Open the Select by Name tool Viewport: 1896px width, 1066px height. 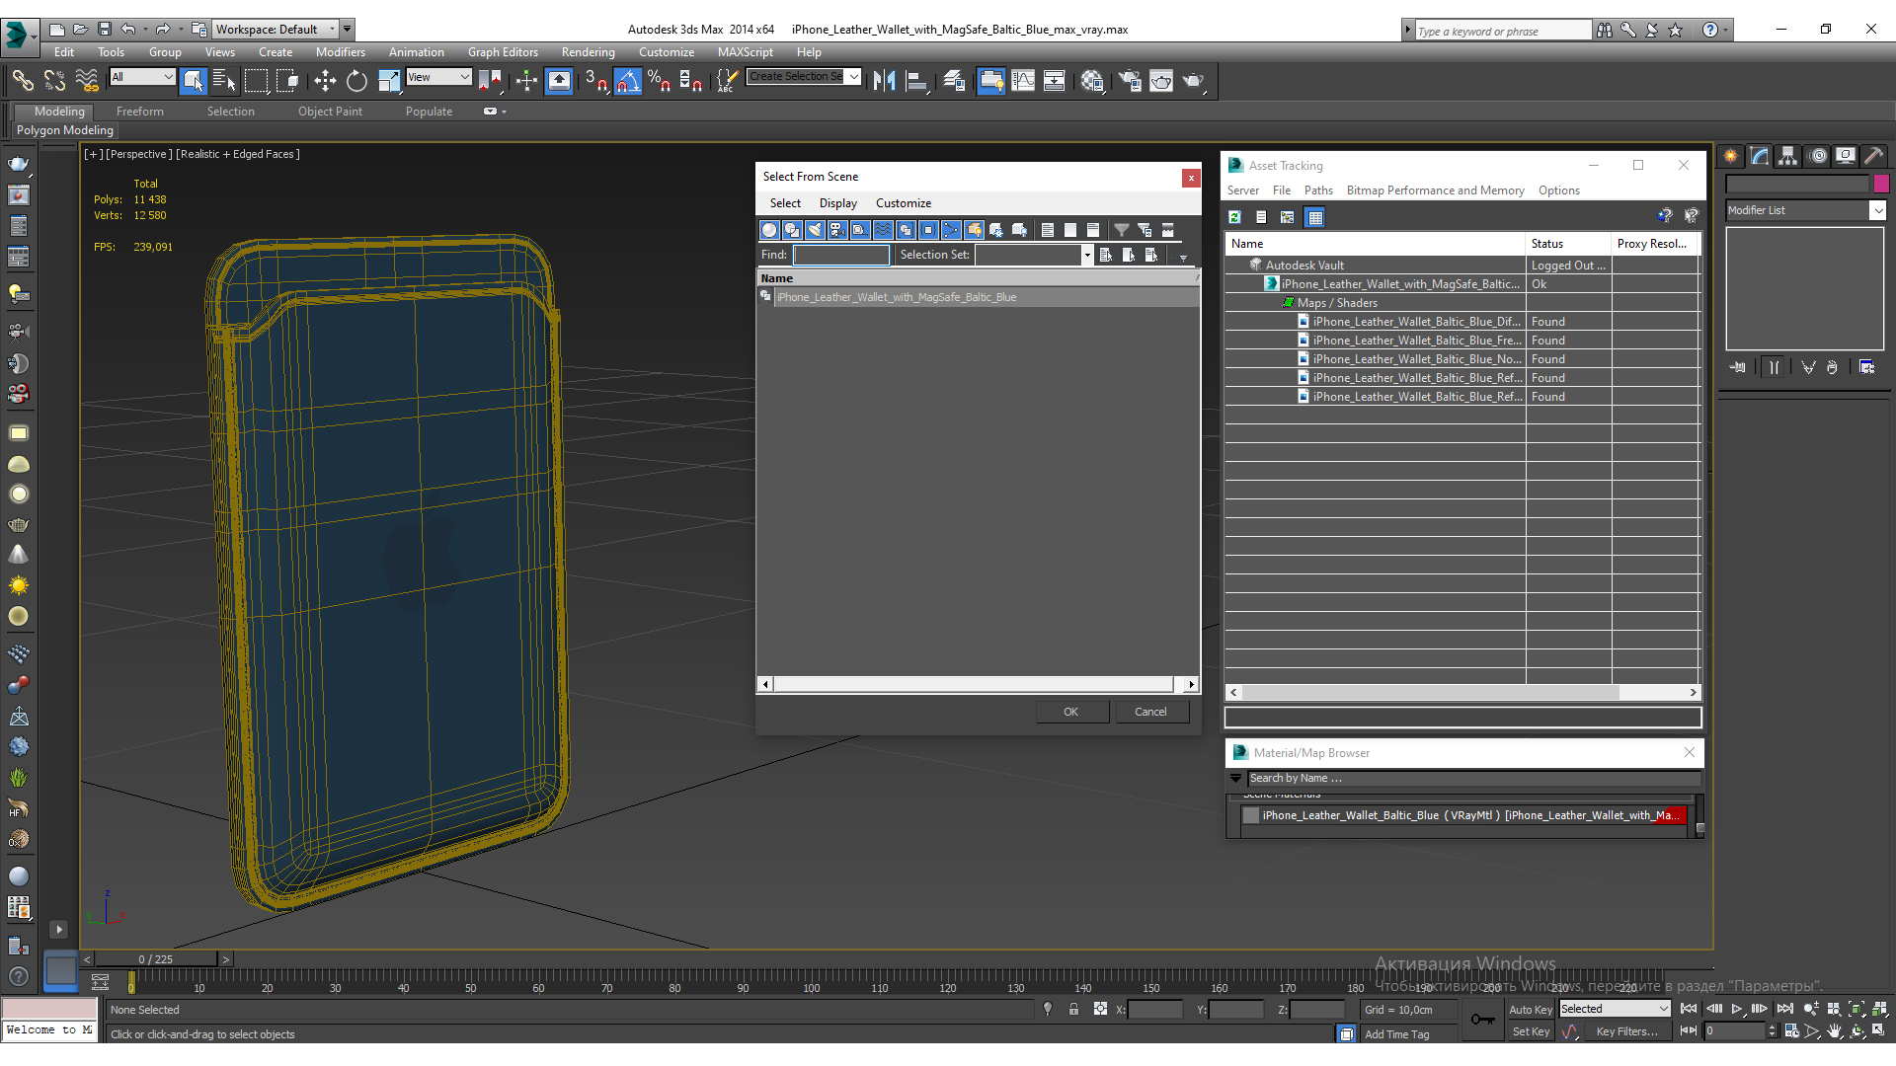224,80
